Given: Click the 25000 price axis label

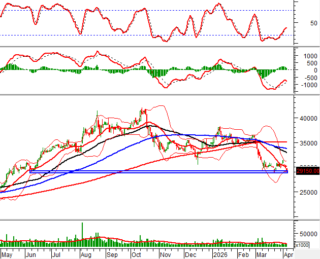Looking at the screenshot, I should click(x=306, y=193).
